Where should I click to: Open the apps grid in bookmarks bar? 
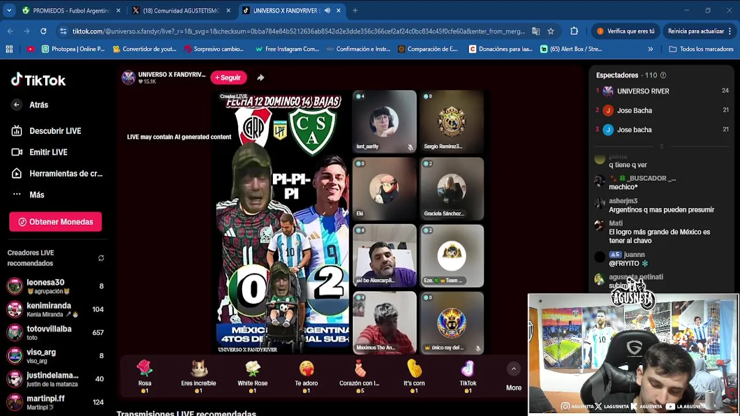click(9, 49)
